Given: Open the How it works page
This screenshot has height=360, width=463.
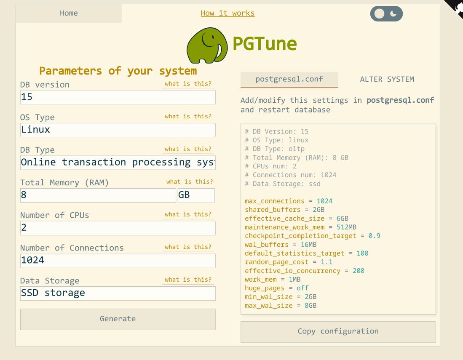Looking at the screenshot, I should (x=227, y=13).
